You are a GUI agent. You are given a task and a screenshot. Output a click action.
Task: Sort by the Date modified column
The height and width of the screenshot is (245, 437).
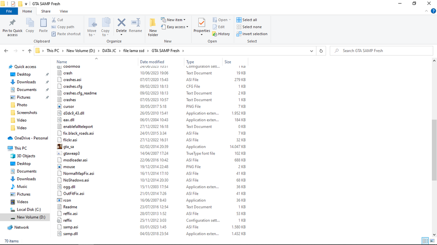(x=152, y=62)
